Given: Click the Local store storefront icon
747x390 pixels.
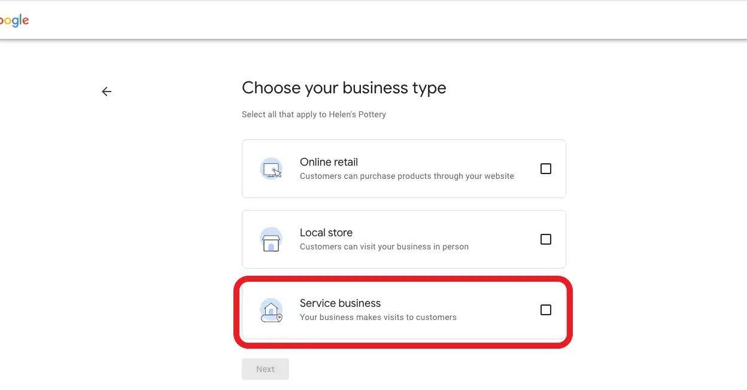Looking at the screenshot, I should coord(272,239).
